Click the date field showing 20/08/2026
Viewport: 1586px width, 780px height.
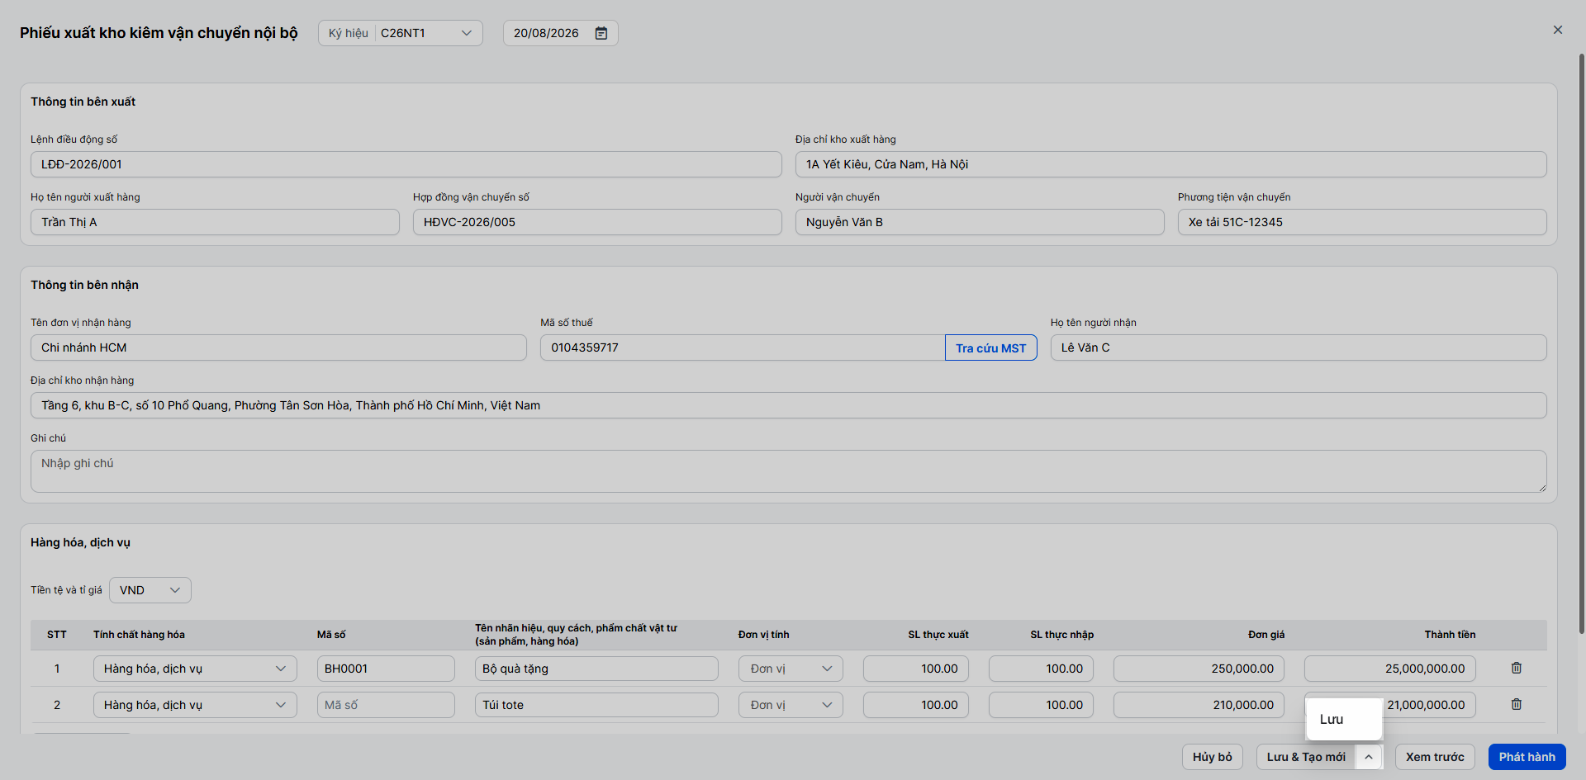point(561,33)
